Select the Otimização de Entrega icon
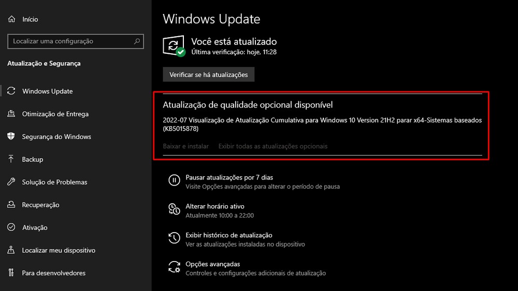The height and width of the screenshot is (291, 518). tap(11, 114)
